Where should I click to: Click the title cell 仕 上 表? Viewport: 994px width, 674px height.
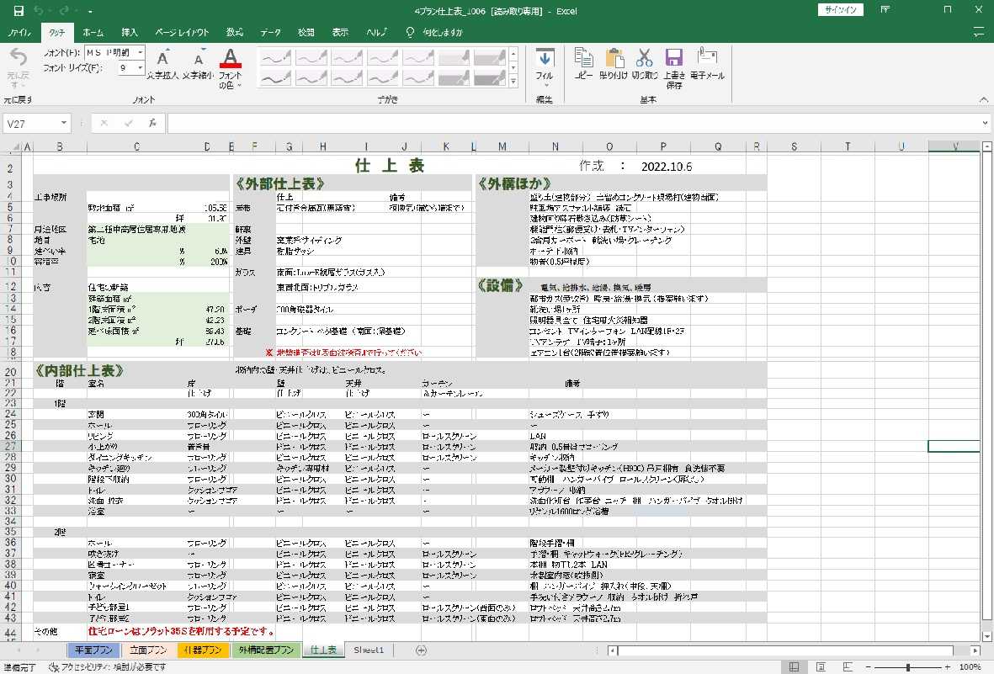point(389,166)
